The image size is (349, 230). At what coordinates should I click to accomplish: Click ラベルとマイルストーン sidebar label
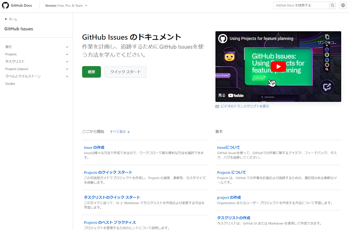23,76
